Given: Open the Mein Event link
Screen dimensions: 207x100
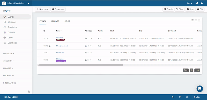Looking at the screenshot, I should (x=60, y=53).
